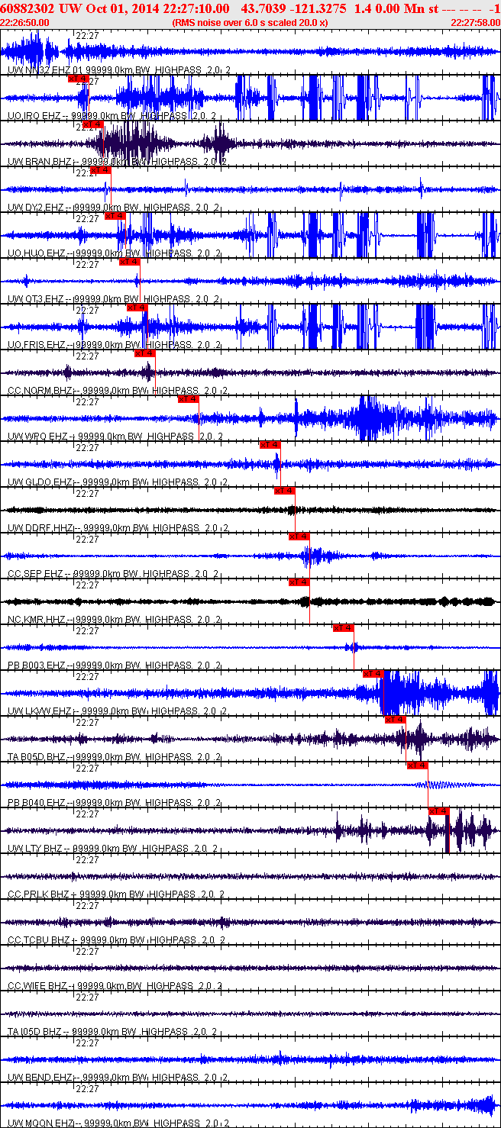Select the red pick flag on UW.BRAN trace
The height and width of the screenshot is (1128, 501).
coord(92,124)
